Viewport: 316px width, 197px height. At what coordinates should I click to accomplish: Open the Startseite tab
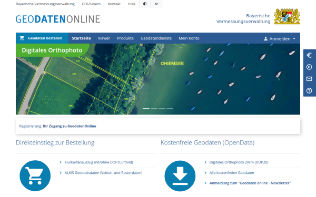(x=81, y=38)
